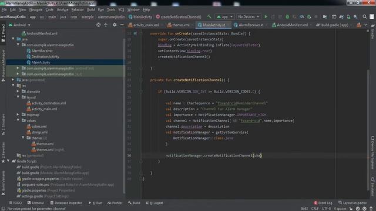Open Database Inspector tool window
The width and height of the screenshot is (376, 211).
(x=66, y=203)
